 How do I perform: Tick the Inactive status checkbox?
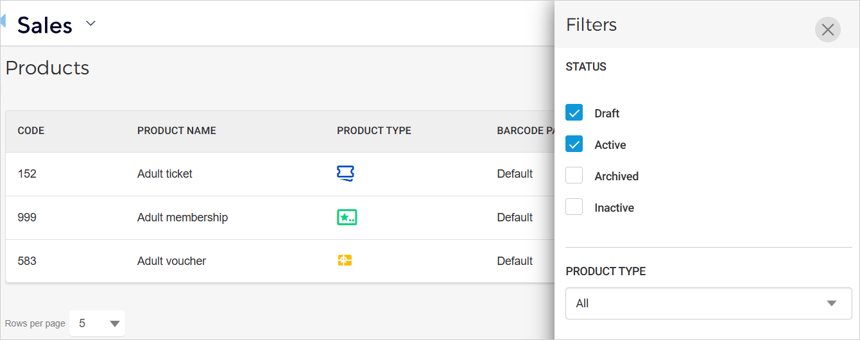click(574, 207)
